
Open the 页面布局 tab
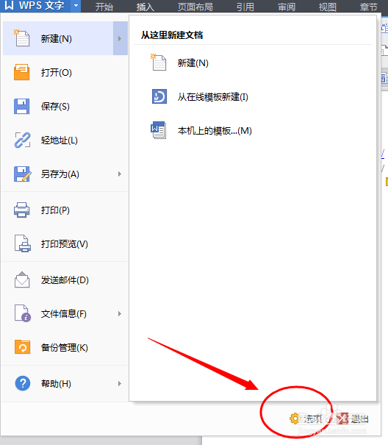195,7
